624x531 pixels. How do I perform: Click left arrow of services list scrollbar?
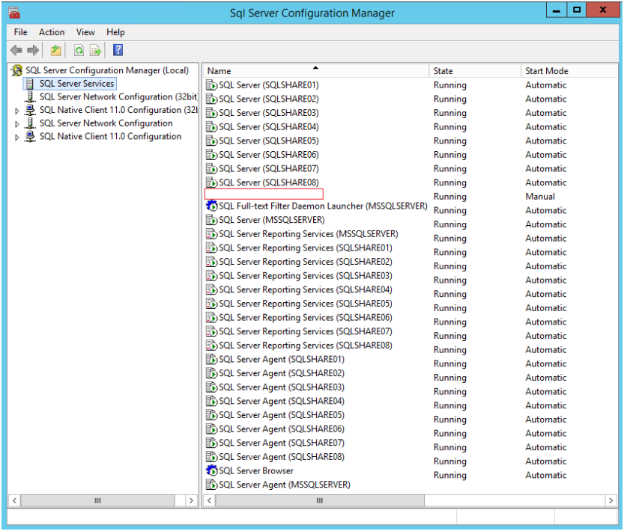click(210, 500)
